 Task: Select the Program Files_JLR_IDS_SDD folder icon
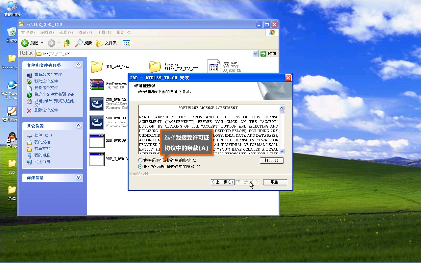click(155, 67)
